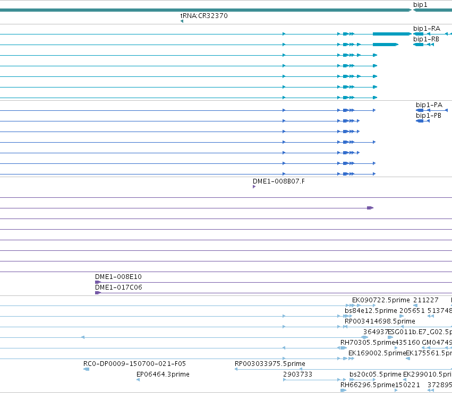Select purple exon glyph under DME1-017C06
The width and height of the screenshot is (452, 393).
(x=98, y=293)
